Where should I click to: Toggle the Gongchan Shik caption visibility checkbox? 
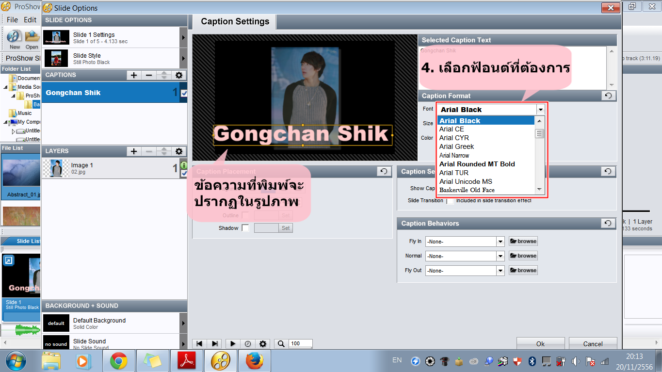[x=184, y=93]
